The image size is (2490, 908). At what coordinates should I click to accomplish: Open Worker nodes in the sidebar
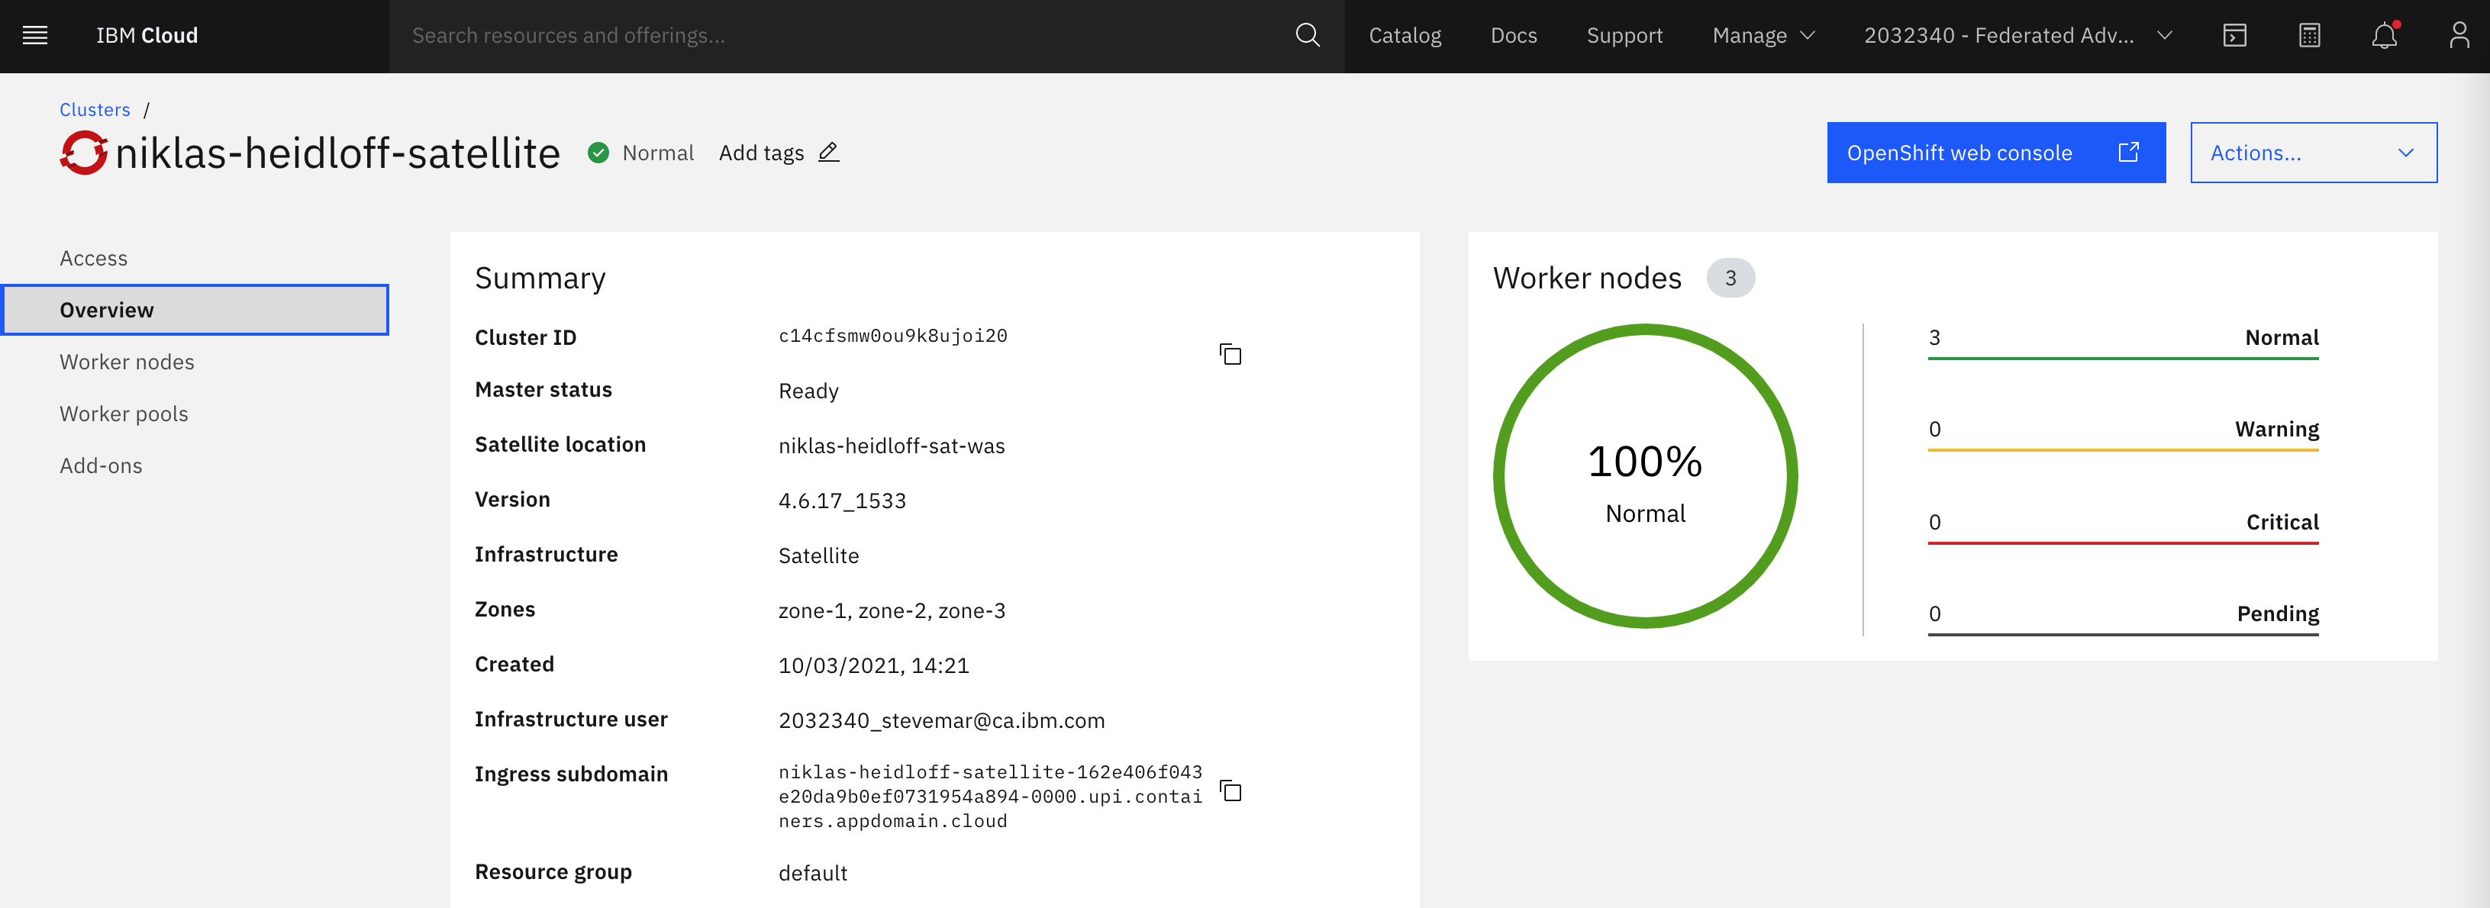(x=127, y=361)
